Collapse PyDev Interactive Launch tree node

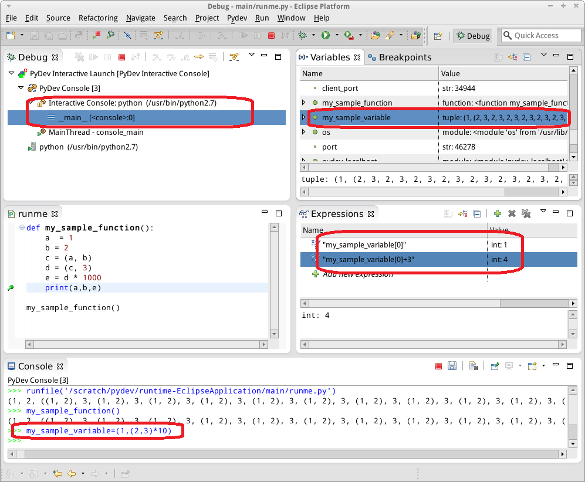(x=12, y=73)
